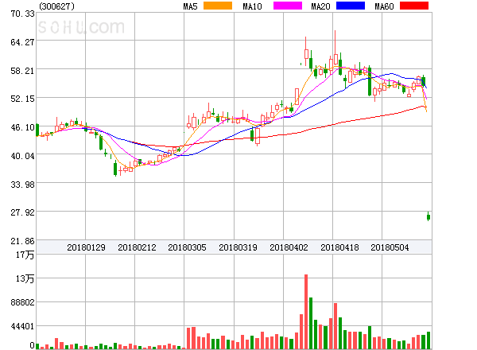Click the 64.27 price axis label
This screenshot has width=477, height=350.
[22, 42]
